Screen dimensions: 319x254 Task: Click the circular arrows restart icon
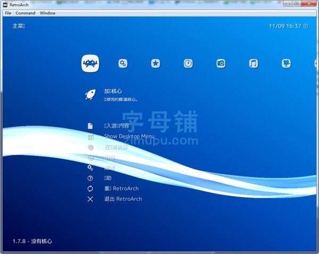(90, 189)
